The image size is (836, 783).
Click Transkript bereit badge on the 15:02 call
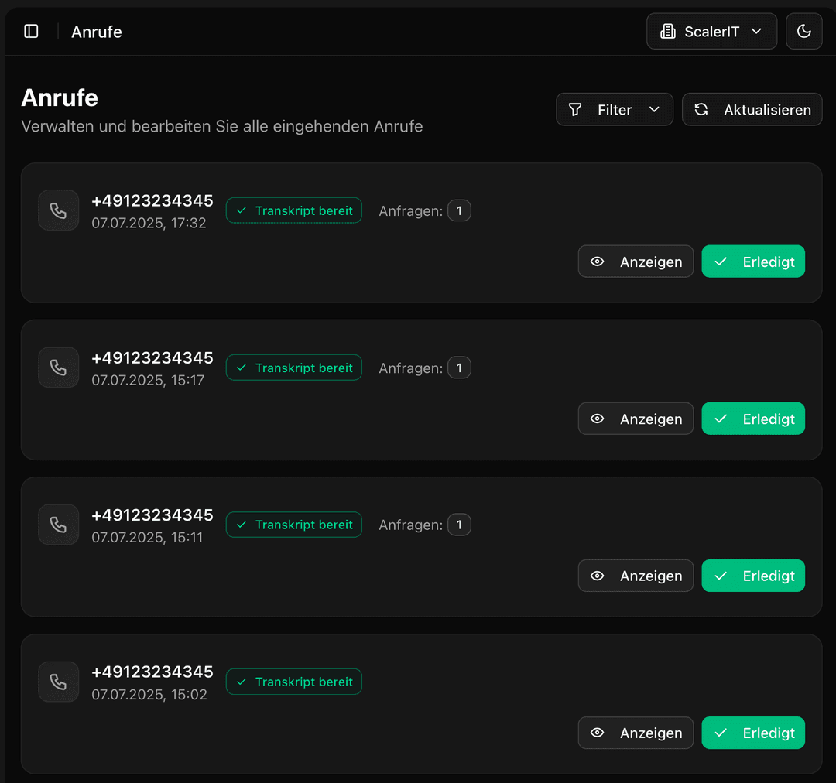pos(294,682)
